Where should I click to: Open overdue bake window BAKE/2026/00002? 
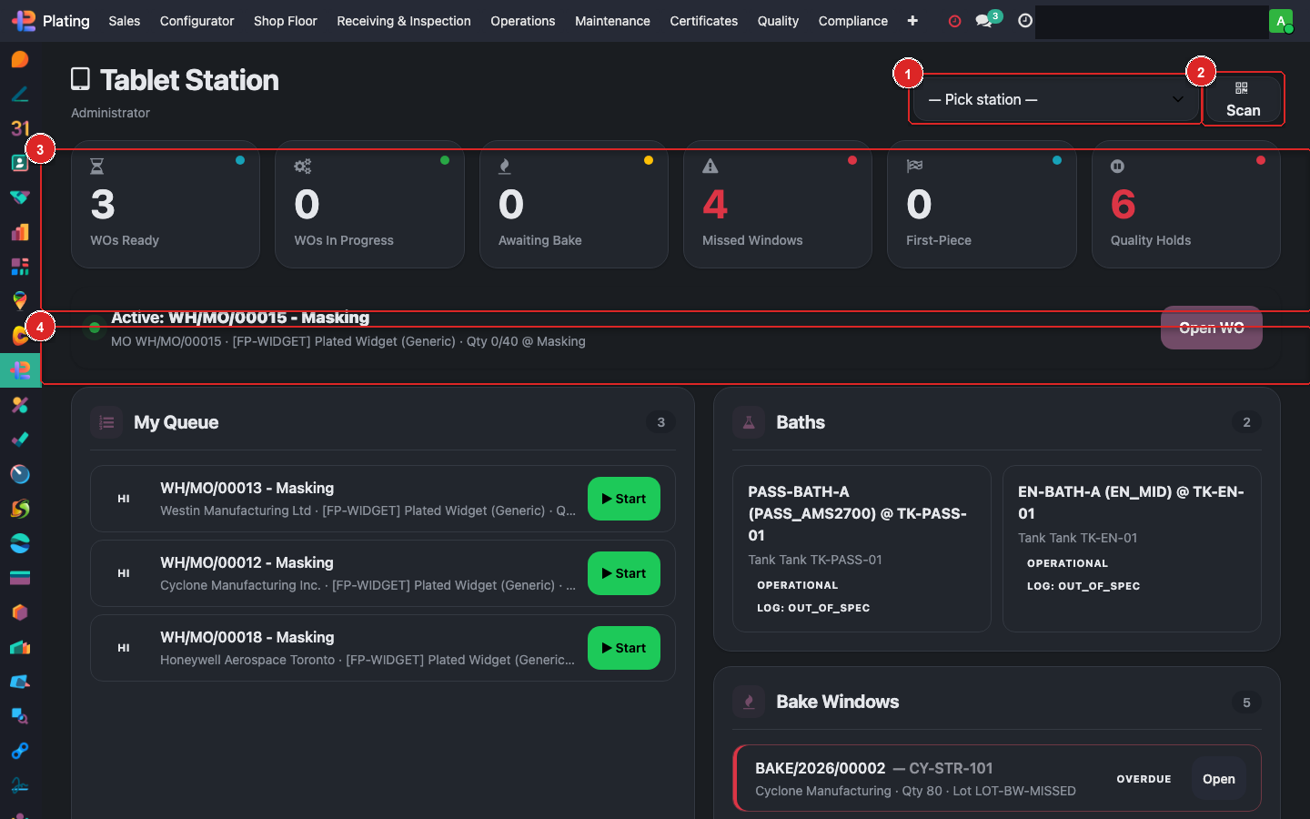point(1218,778)
